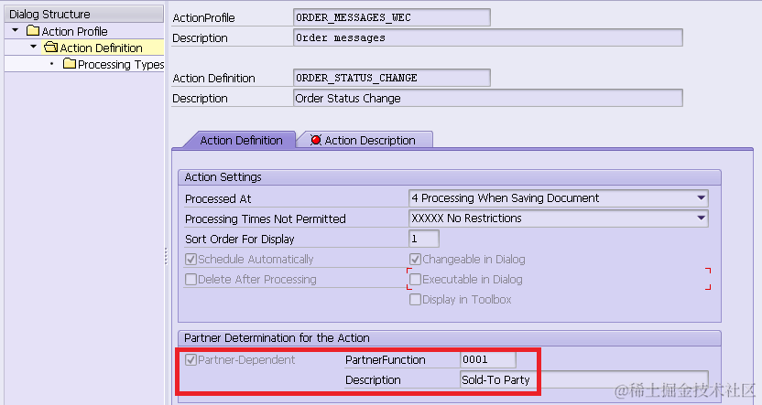Click the open Action Definition folder icon
Image resolution: width=762 pixels, height=405 pixels.
[x=50, y=47]
